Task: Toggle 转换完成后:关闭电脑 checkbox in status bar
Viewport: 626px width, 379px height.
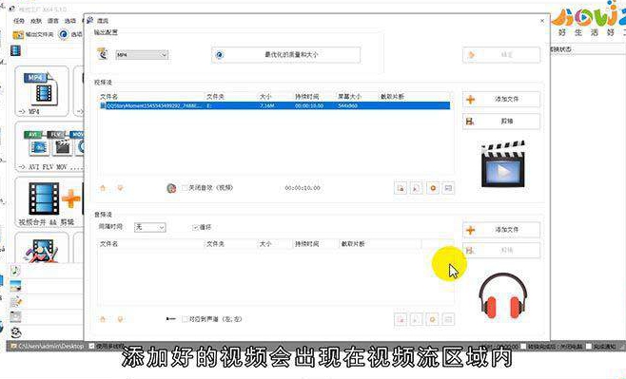Action: (x=524, y=347)
